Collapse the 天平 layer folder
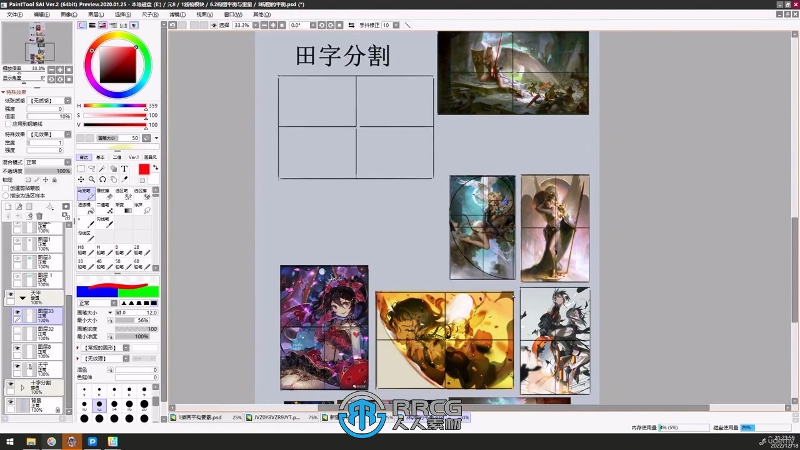This screenshot has height=450, width=800. (22, 298)
